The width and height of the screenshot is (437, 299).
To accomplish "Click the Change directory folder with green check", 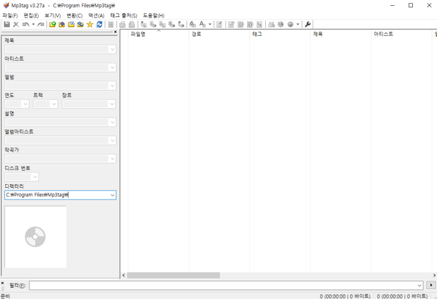I will (52, 24).
